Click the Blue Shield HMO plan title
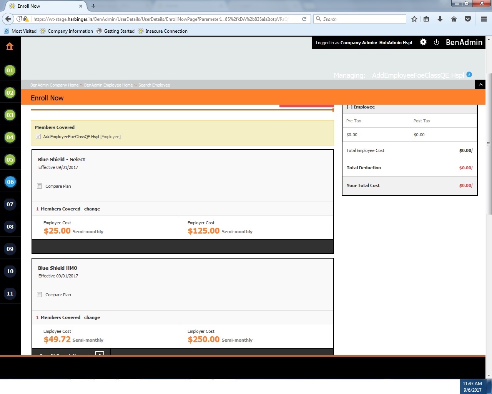Screen dimensions: 492x394 click(58, 268)
